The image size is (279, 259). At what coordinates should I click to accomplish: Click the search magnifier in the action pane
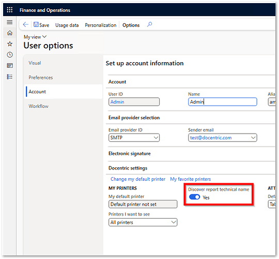point(150,24)
